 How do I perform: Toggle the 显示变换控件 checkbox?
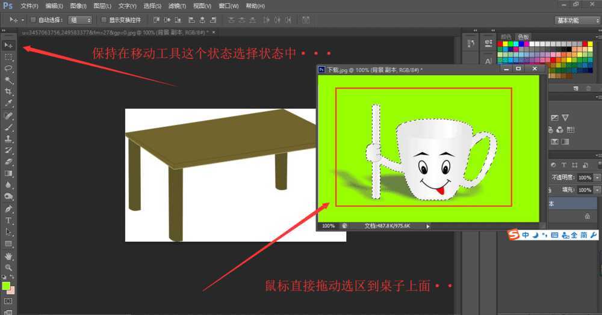coord(104,20)
